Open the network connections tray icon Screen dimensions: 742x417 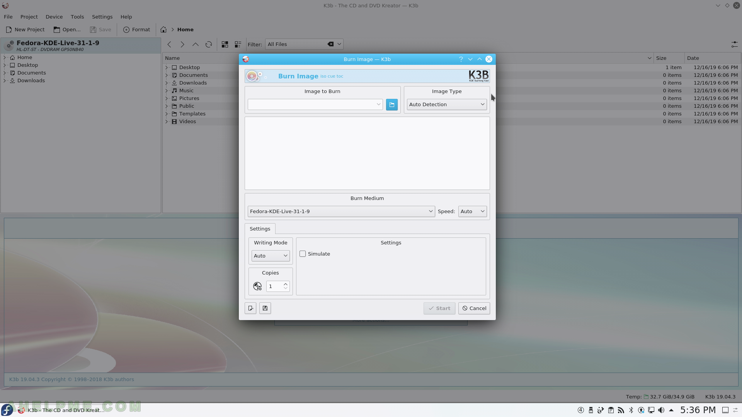651,410
